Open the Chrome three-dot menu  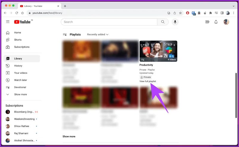pyautogui.click(x=234, y=13)
